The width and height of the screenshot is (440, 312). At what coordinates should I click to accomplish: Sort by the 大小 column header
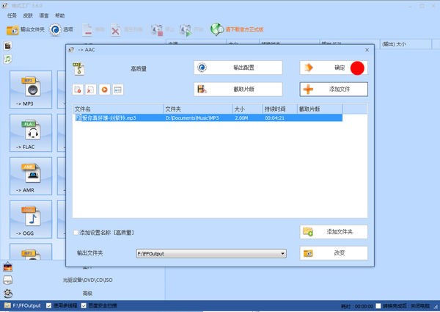pyautogui.click(x=248, y=109)
